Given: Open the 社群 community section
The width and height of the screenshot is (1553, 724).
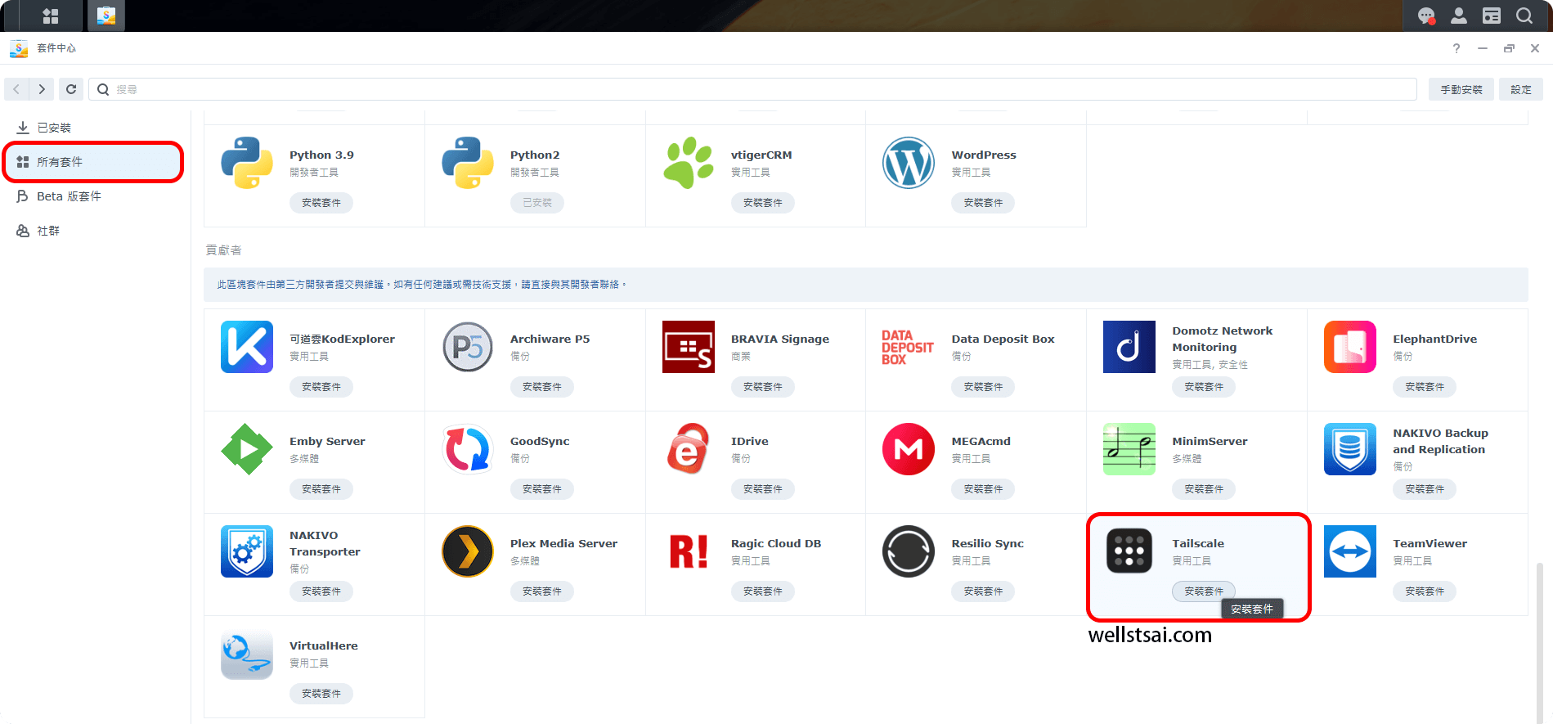Looking at the screenshot, I should 93,231.
